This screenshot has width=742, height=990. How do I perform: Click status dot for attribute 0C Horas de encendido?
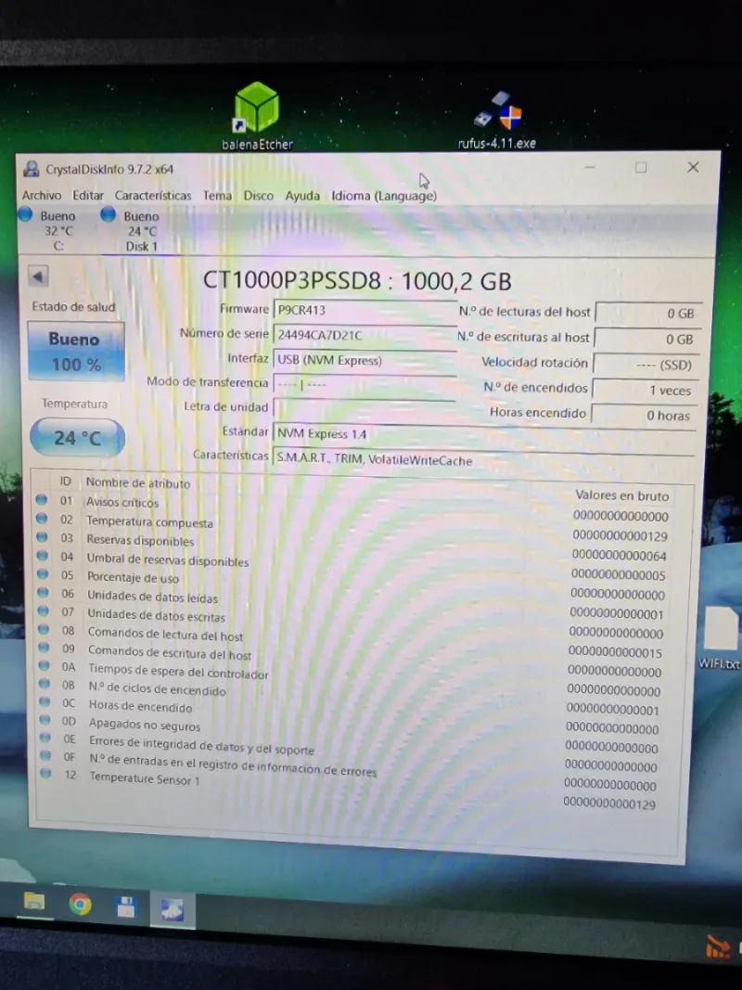pos(45,701)
